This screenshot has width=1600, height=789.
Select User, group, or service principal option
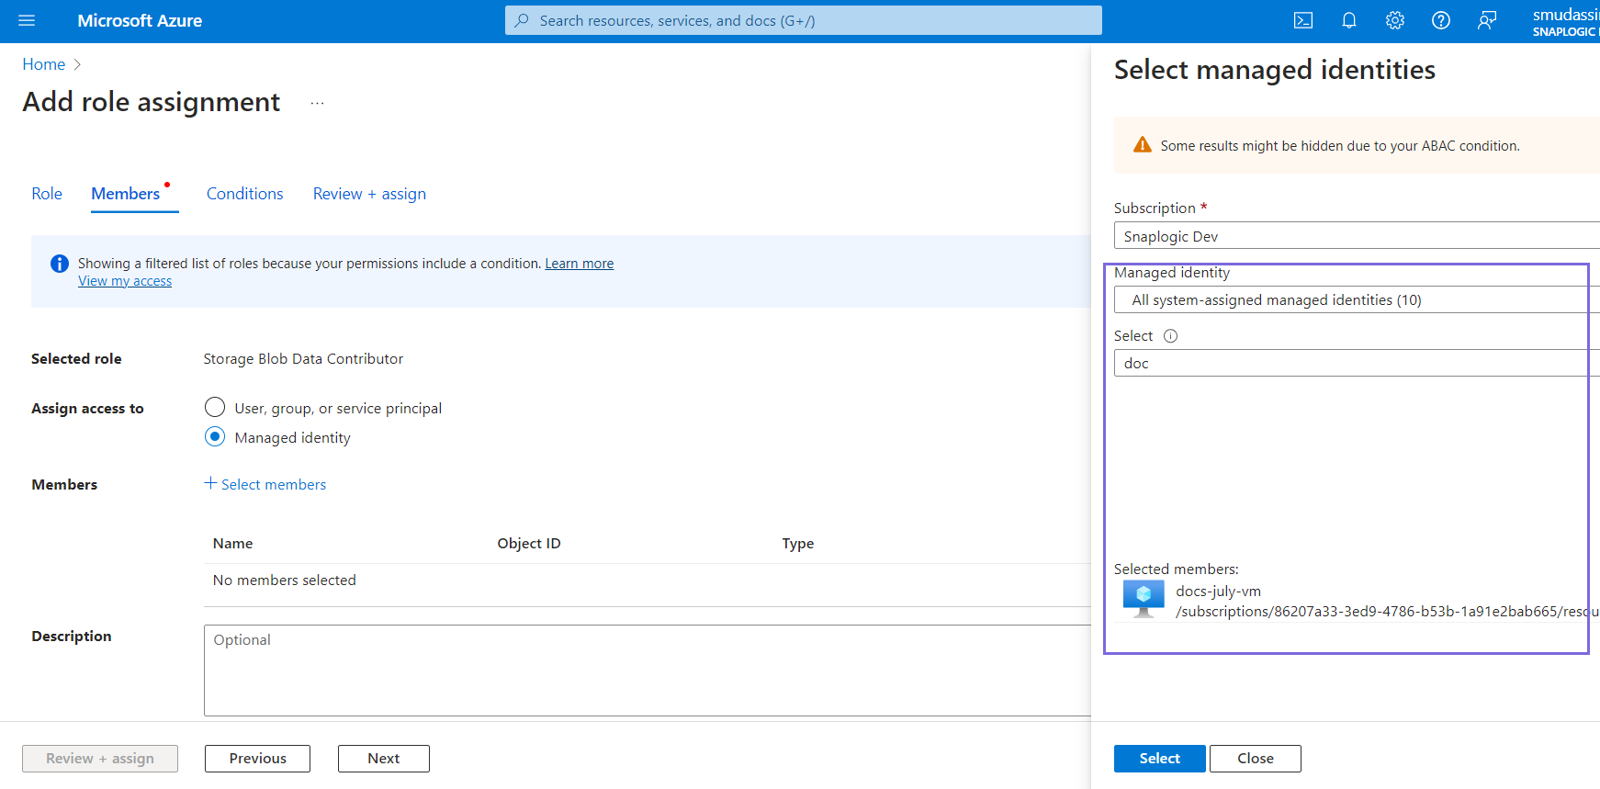point(215,407)
